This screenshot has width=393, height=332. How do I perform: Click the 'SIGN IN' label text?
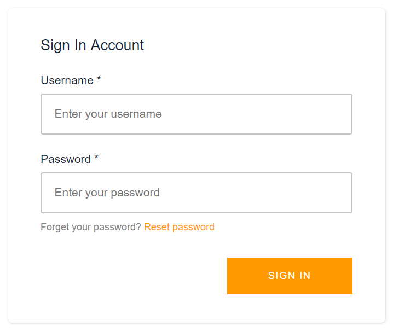click(x=289, y=276)
